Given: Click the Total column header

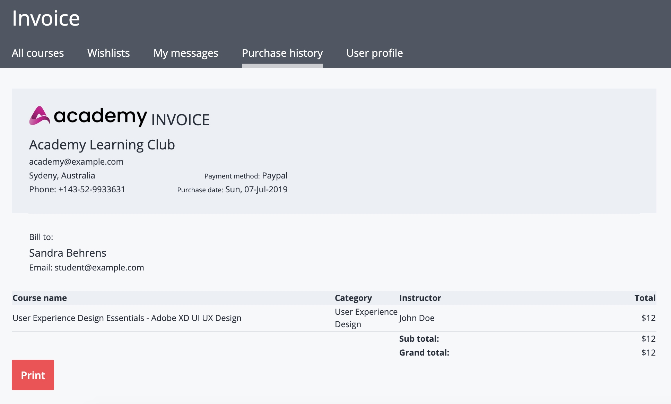Looking at the screenshot, I should tap(645, 298).
